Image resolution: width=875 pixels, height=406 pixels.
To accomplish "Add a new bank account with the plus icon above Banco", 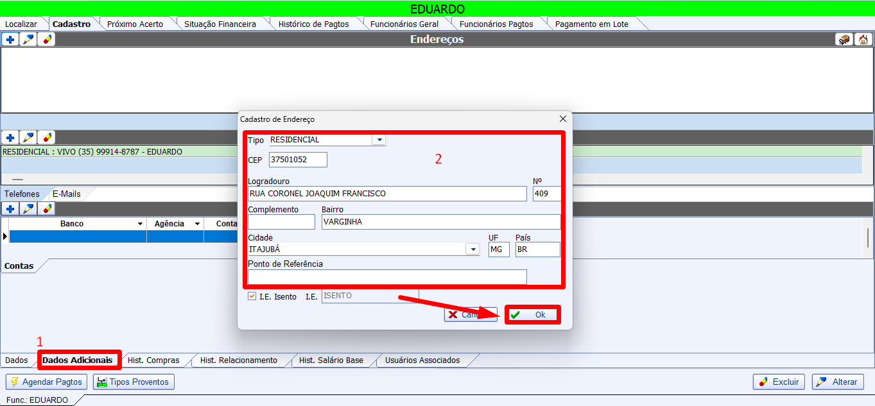I will (x=10, y=209).
